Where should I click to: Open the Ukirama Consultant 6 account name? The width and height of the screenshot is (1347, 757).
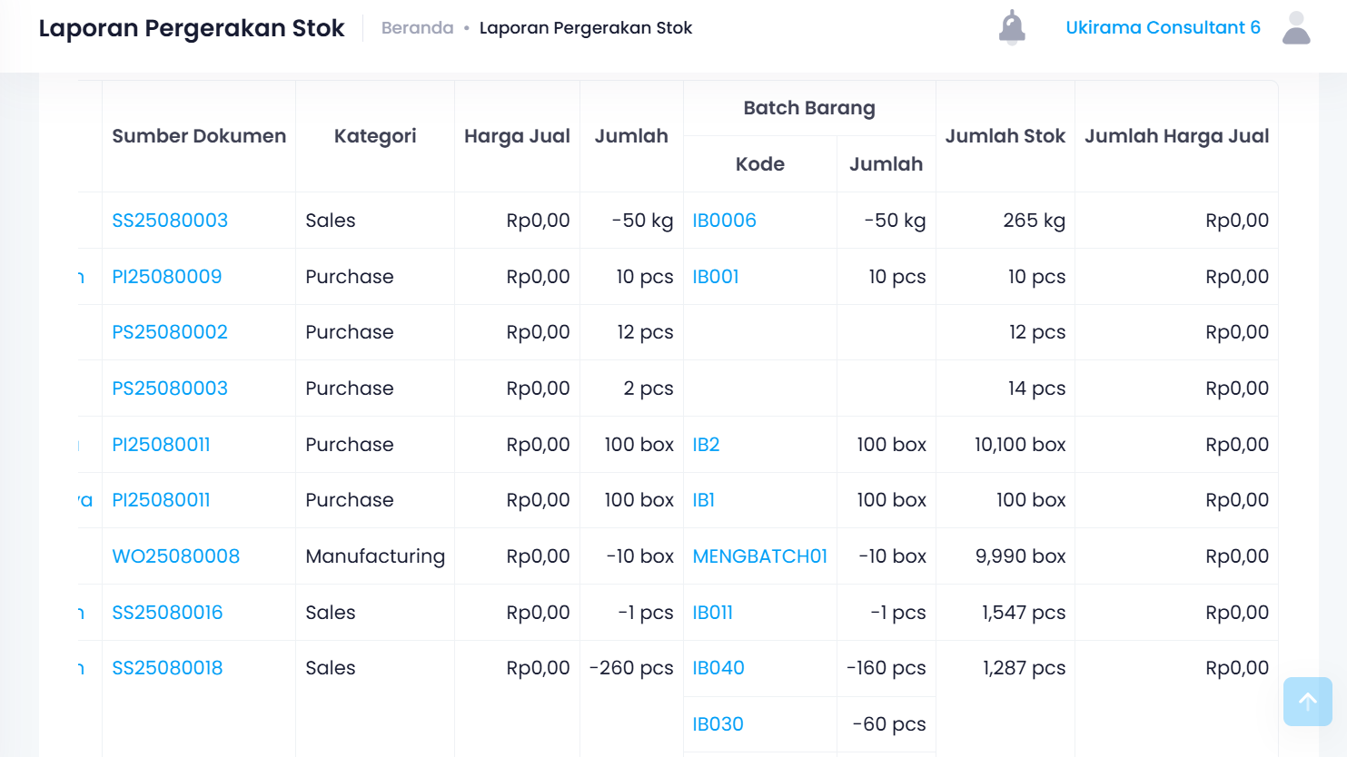pyautogui.click(x=1163, y=27)
